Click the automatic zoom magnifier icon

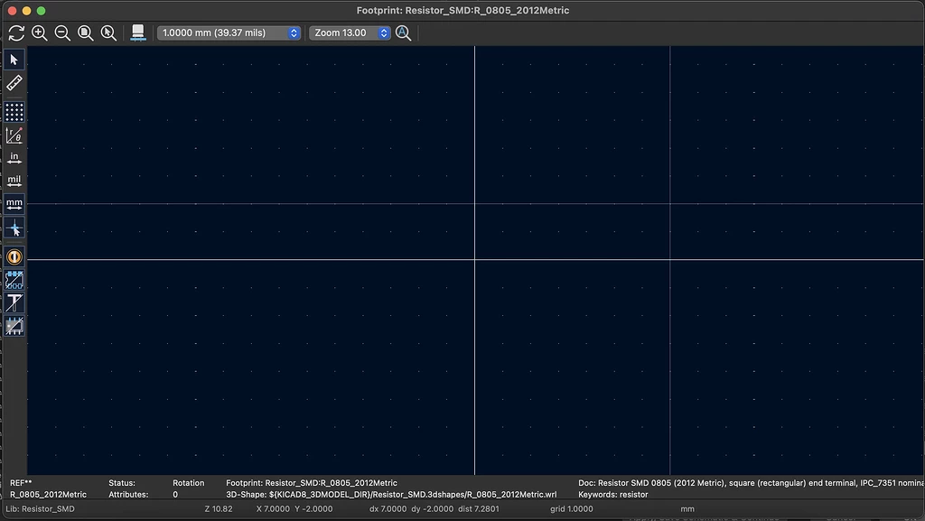coord(403,33)
